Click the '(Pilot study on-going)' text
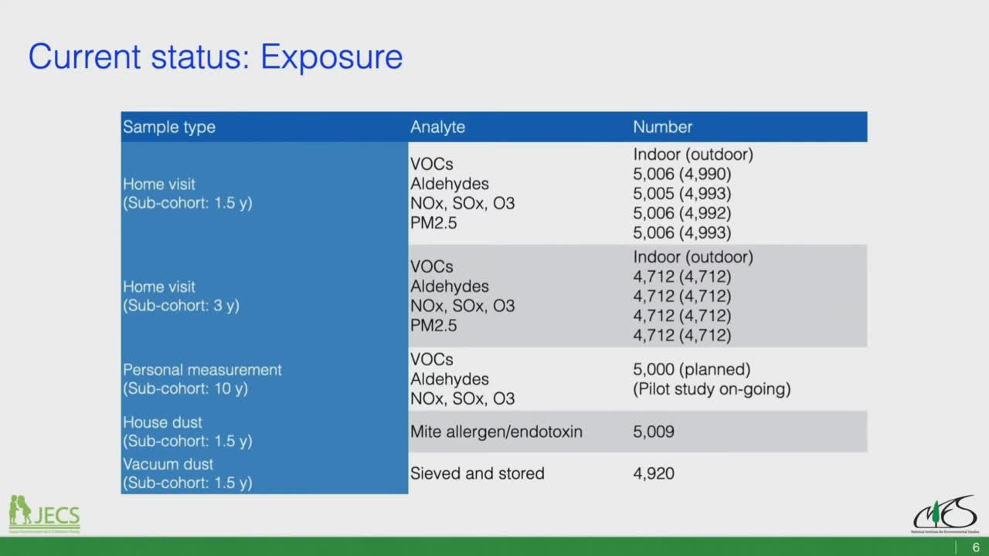Viewport: 989px width, 556px height. pos(712,389)
